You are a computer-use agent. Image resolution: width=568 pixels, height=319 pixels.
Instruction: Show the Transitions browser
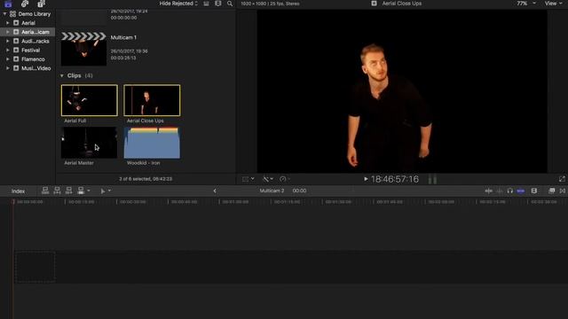pyautogui.click(x=562, y=191)
